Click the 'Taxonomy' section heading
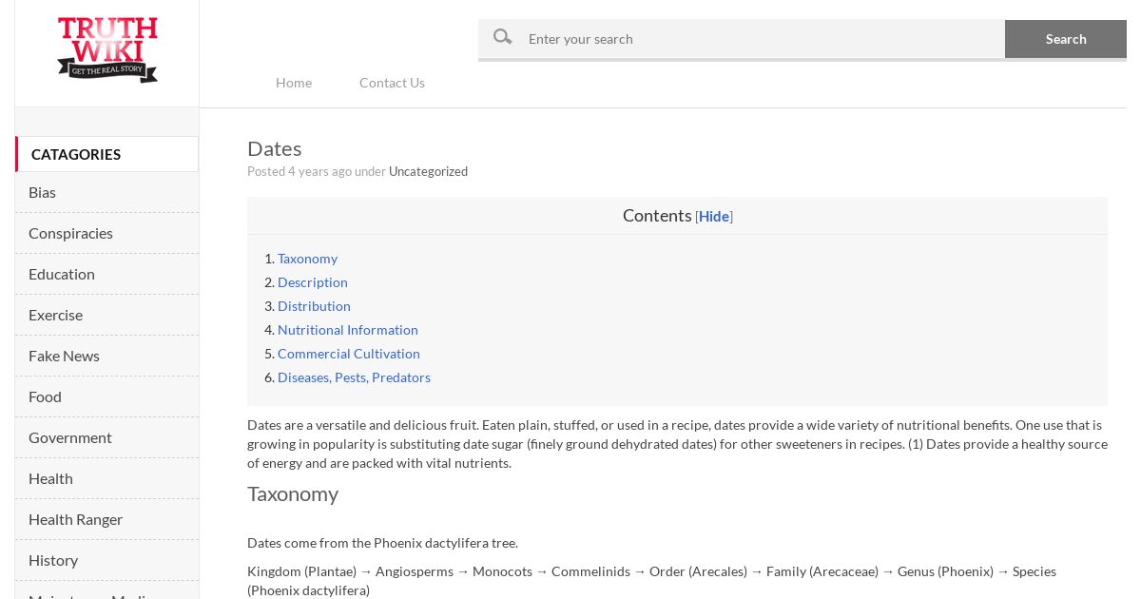This screenshot has height=599, width=1141. pos(293,493)
